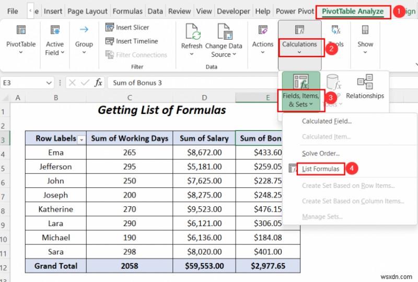Expand the Name Box dropdown arrow
The image size is (418, 282).
click(x=49, y=83)
